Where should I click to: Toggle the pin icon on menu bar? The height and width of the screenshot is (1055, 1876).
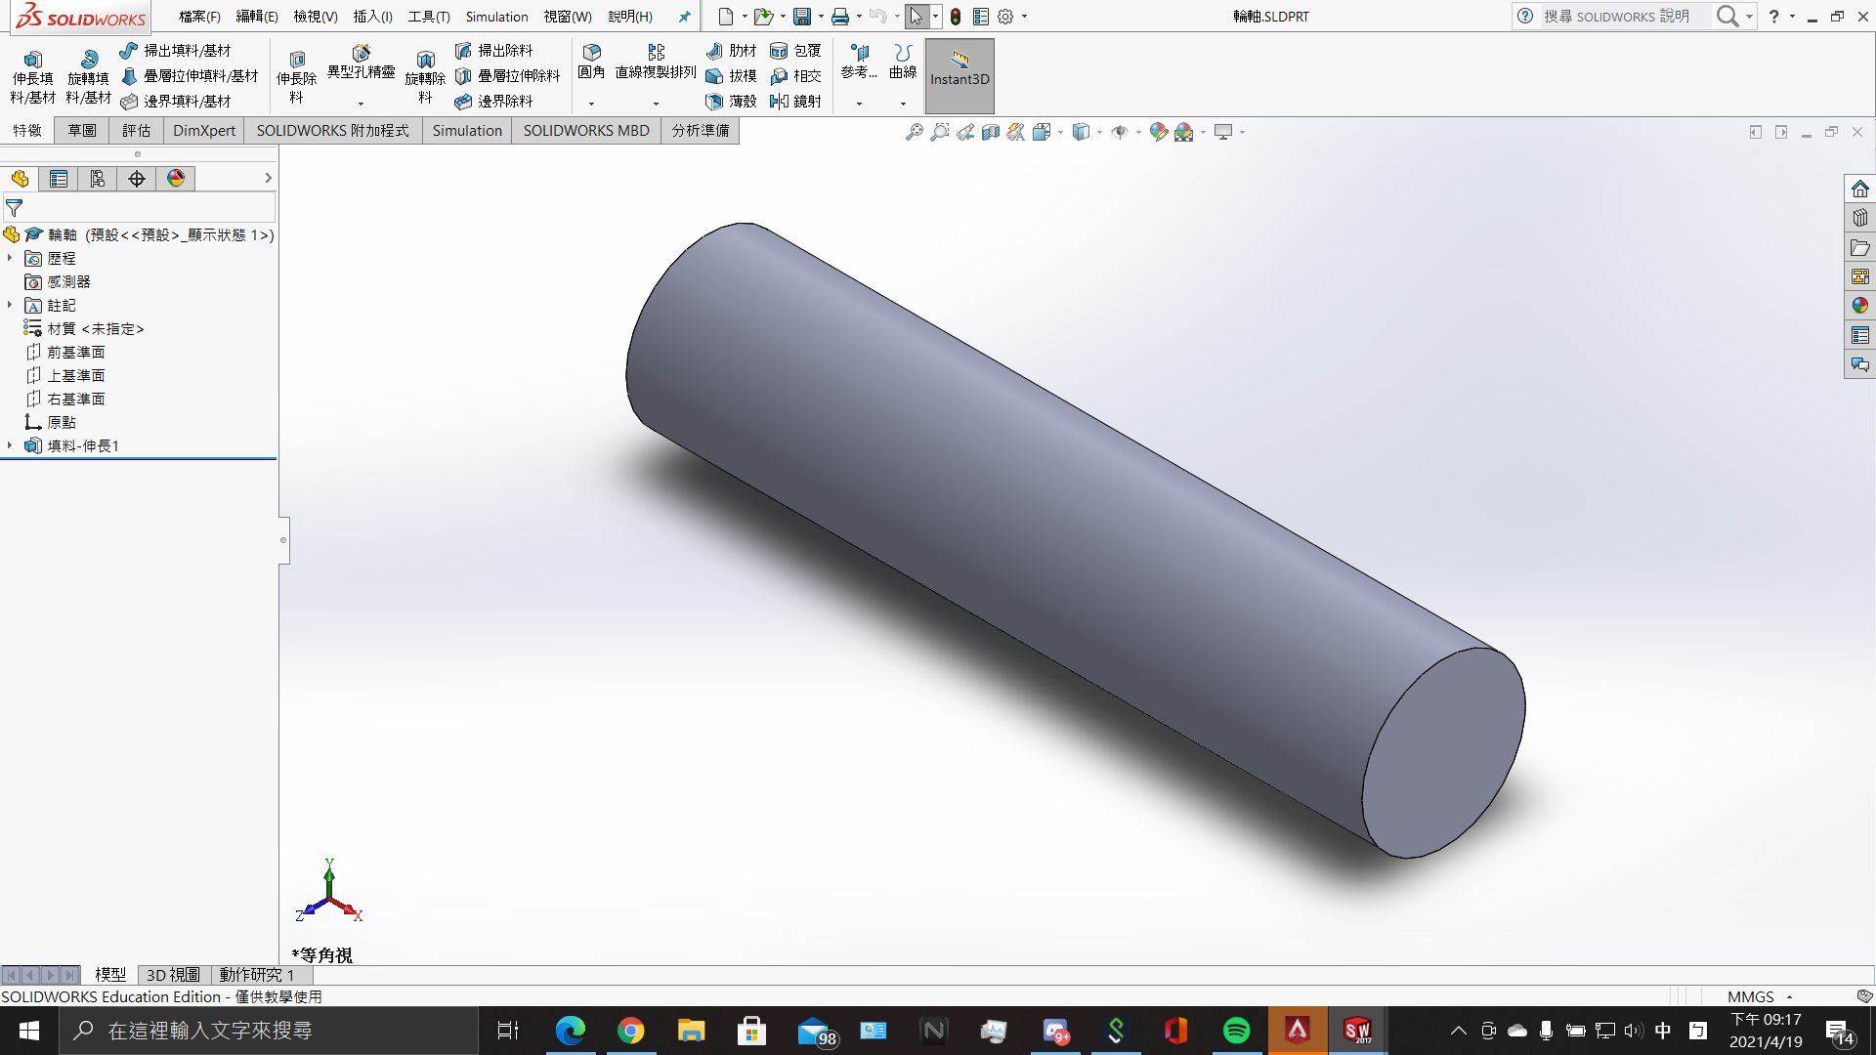point(684,17)
